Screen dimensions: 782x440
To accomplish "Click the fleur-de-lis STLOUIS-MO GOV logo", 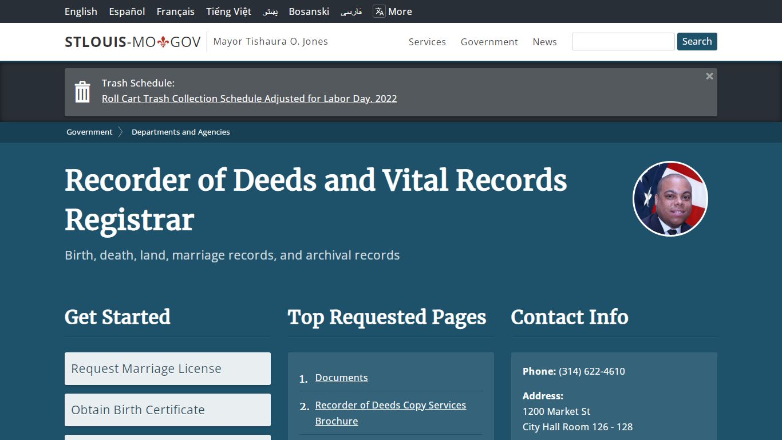I will (x=133, y=42).
